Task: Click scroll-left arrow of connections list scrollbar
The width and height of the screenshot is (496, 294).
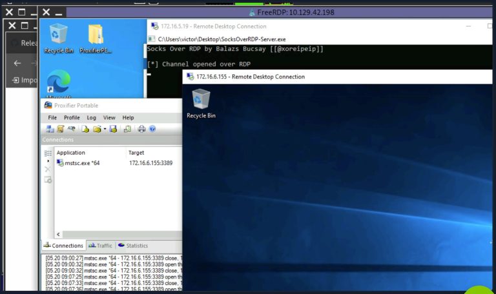Action: point(58,234)
